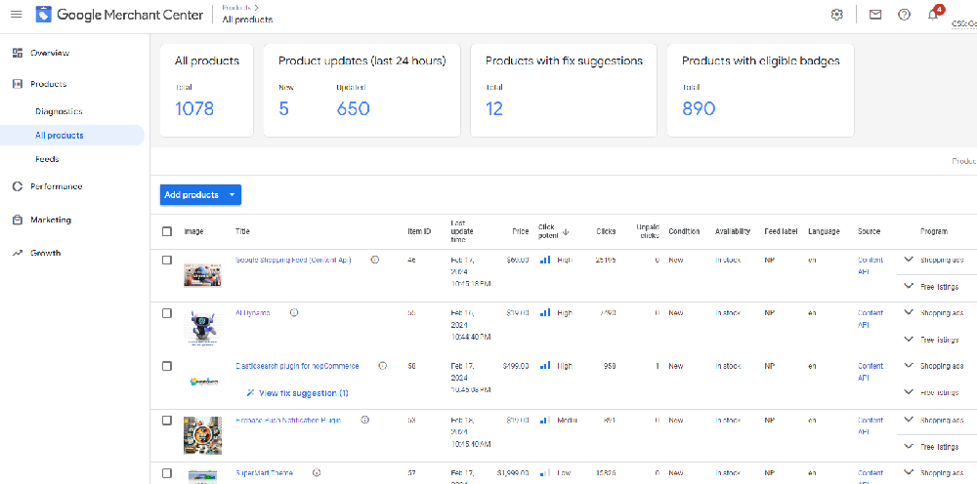Tick the checkbox for Firebase Push Notification Plugin row

[167, 420]
